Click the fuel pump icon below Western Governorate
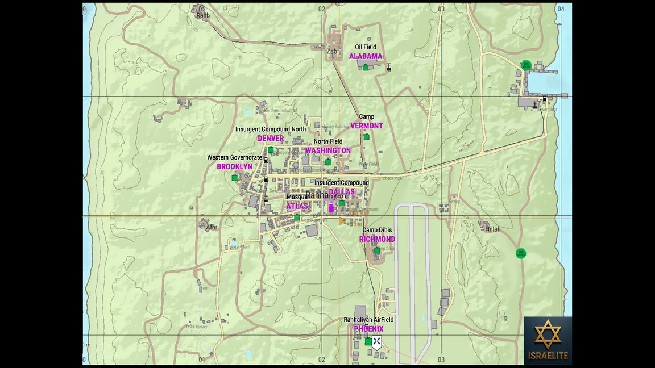Image resolution: width=655 pixels, height=368 pixels. coord(266,161)
